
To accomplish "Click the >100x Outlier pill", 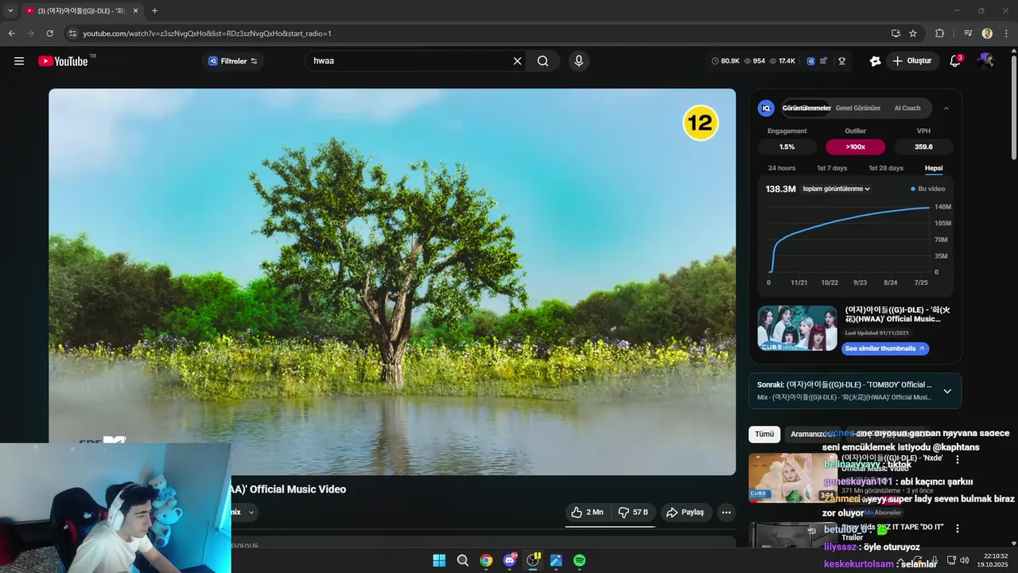I will coord(855,147).
